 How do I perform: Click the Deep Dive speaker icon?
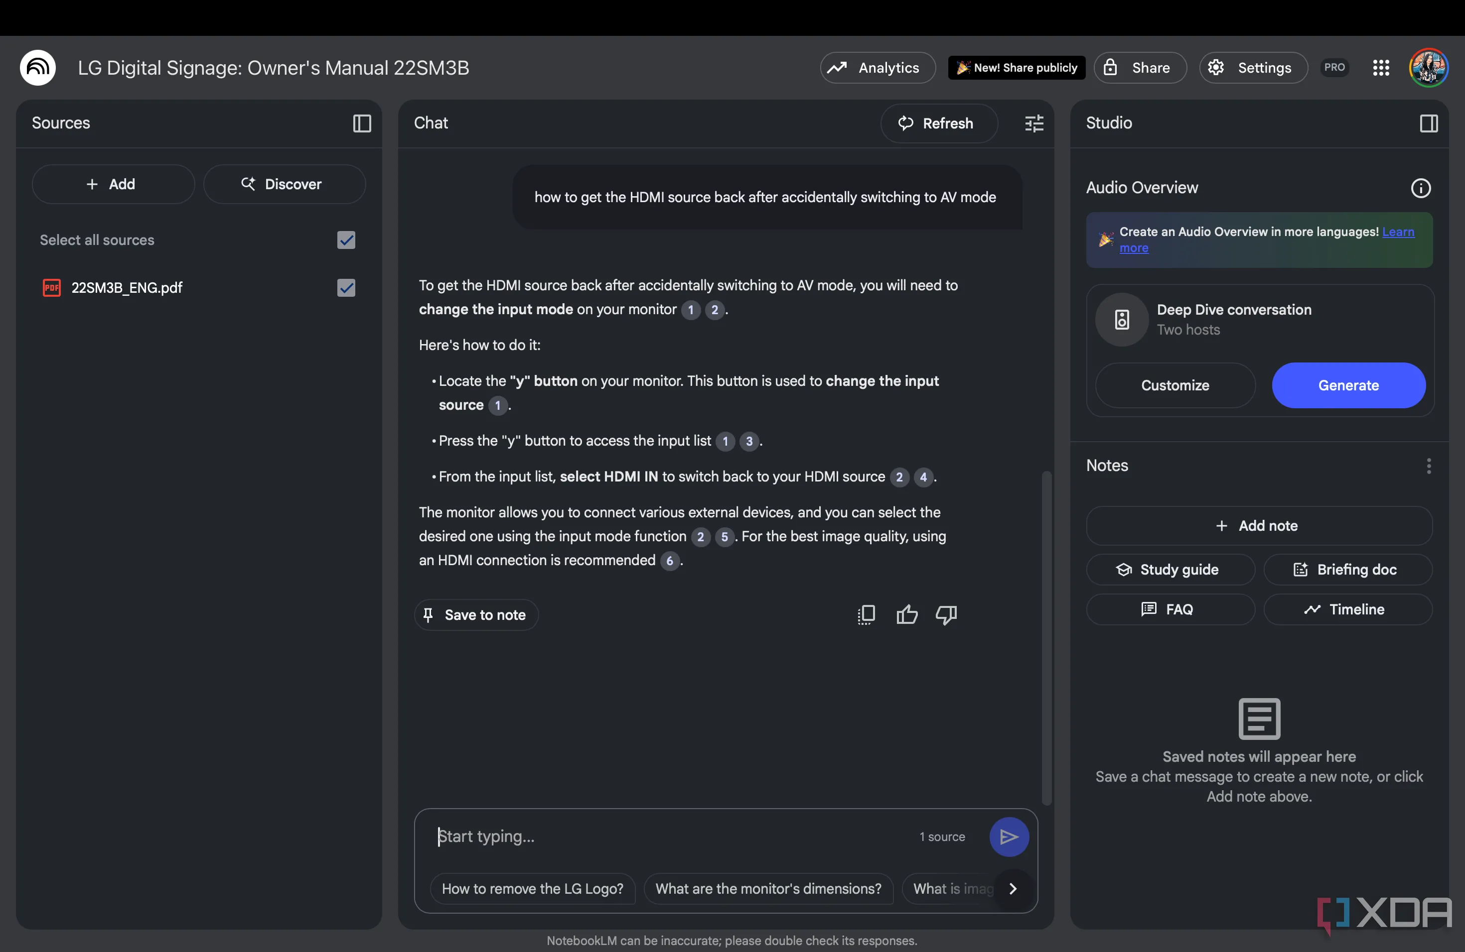coord(1122,320)
